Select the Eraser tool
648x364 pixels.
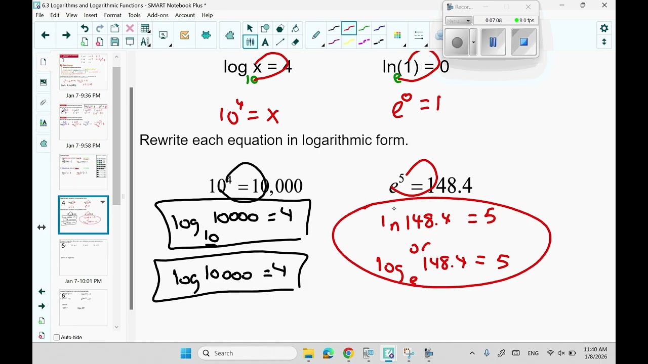295,42
